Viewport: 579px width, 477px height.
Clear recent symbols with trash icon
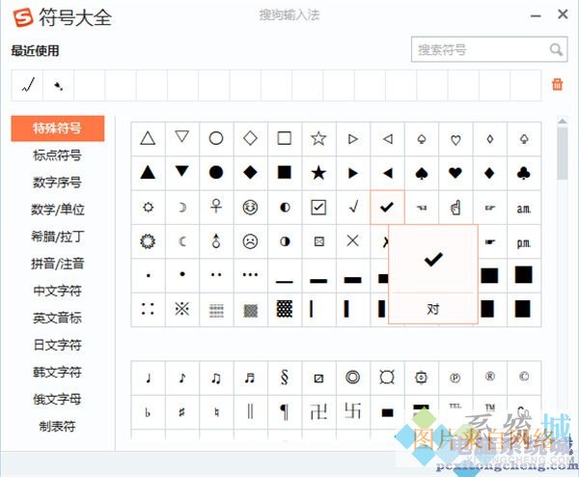(x=557, y=85)
